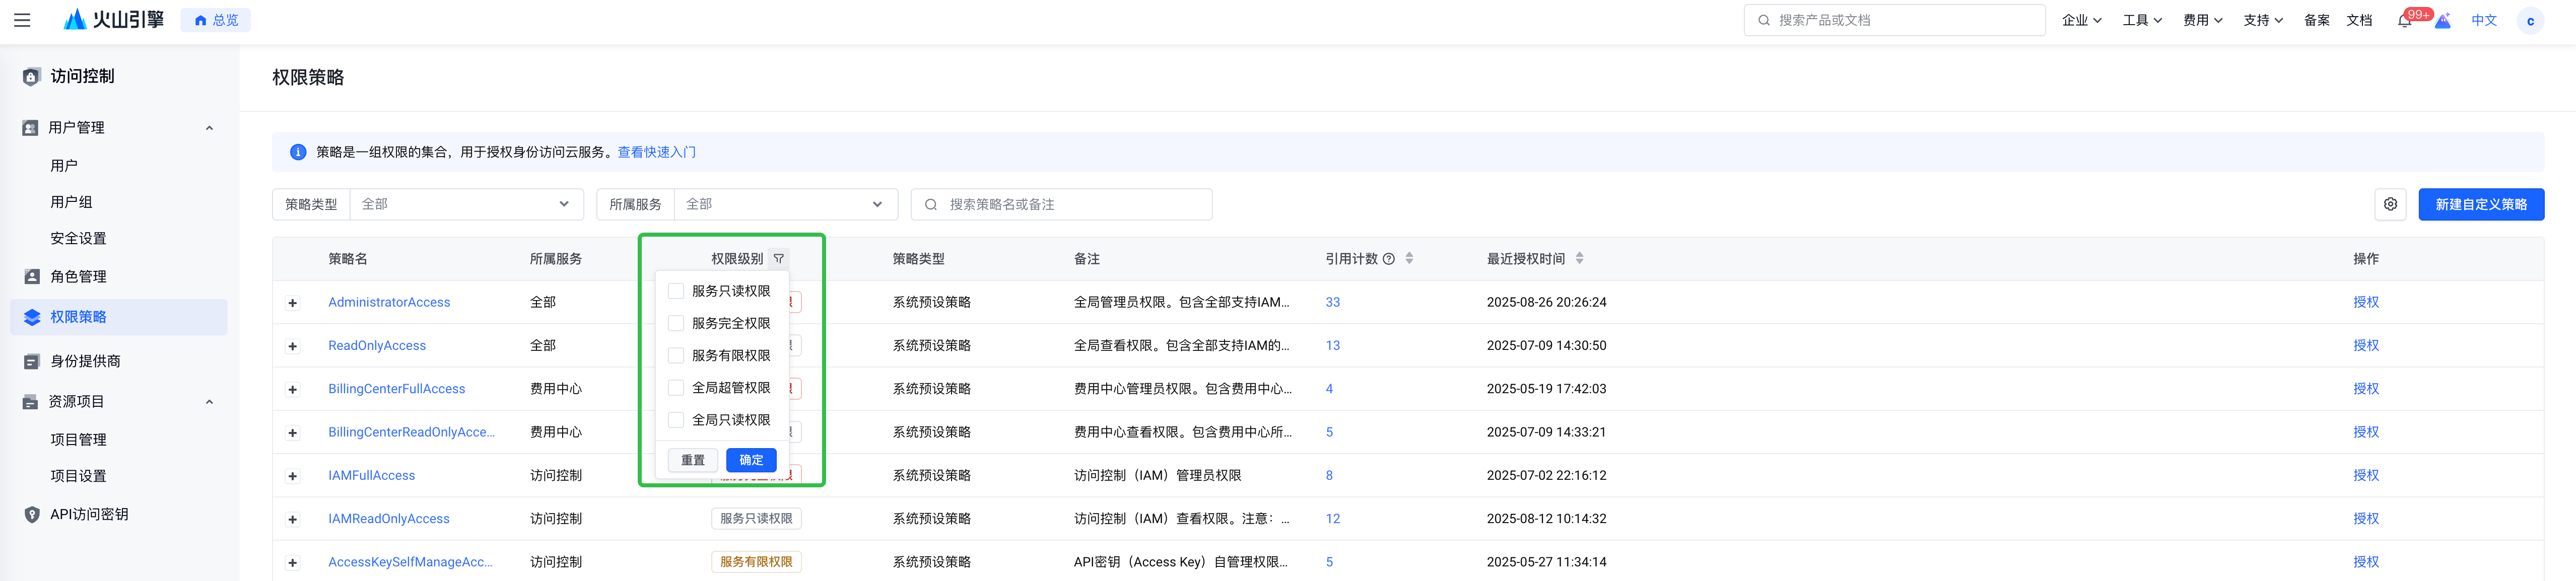The height and width of the screenshot is (581, 2576).
Task: Click 确定 in the filter popup
Action: pos(751,460)
